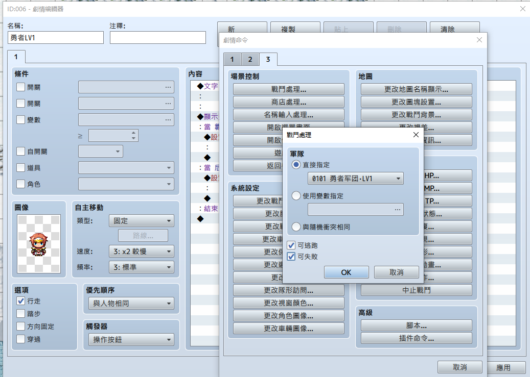Enable the 道具 condition checkbox
The width and height of the screenshot is (530, 377).
(x=20, y=167)
